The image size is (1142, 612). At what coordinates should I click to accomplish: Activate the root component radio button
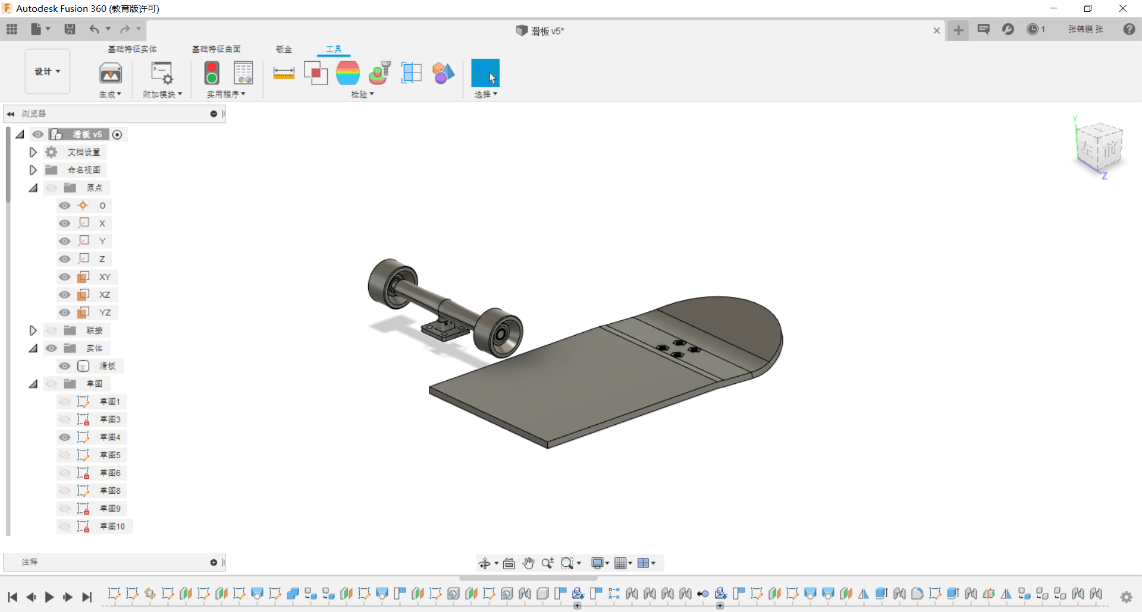(117, 134)
